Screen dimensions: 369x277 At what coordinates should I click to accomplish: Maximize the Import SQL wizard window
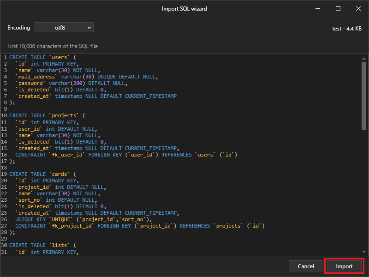pyautogui.click(x=338, y=9)
